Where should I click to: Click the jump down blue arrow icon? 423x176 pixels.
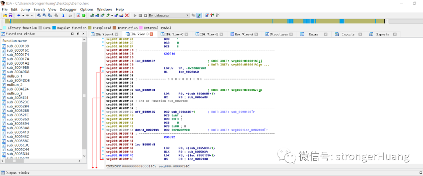tap(63, 15)
